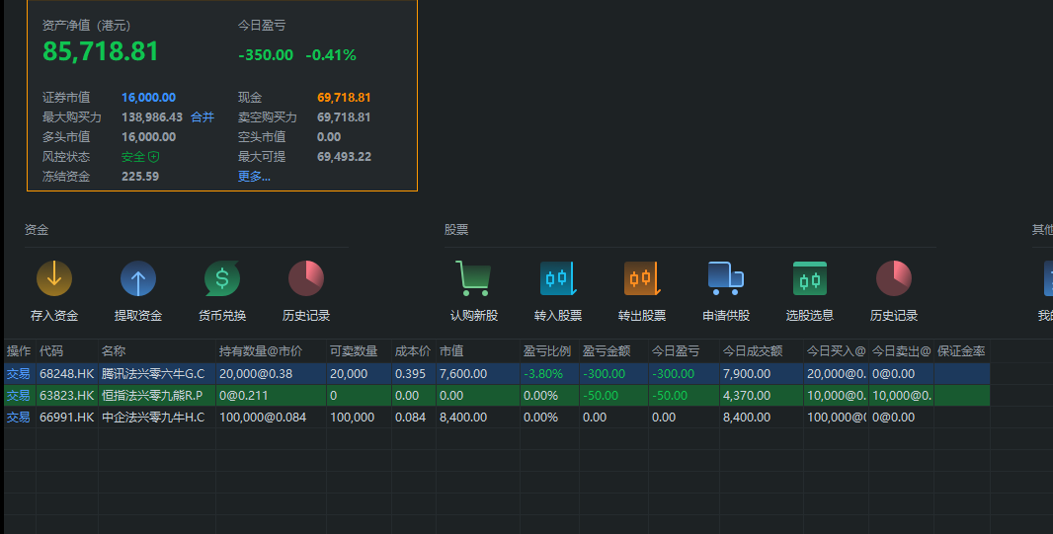Click 交易 link for 63823.HK row
The height and width of the screenshot is (534, 1053).
[18, 395]
